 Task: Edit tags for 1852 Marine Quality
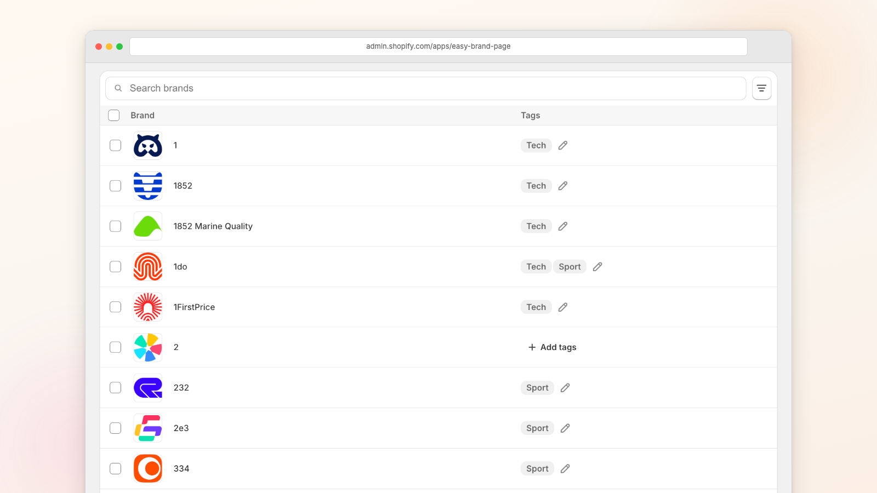click(563, 226)
